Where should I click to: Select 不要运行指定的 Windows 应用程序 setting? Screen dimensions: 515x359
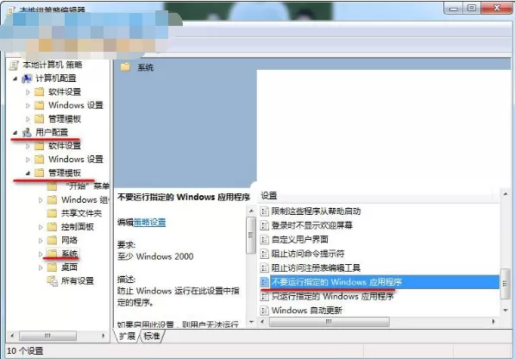(380, 282)
